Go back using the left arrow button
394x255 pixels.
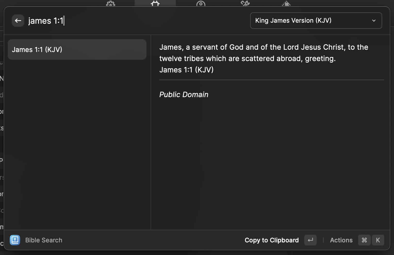pyautogui.click(x=18, y=21)
